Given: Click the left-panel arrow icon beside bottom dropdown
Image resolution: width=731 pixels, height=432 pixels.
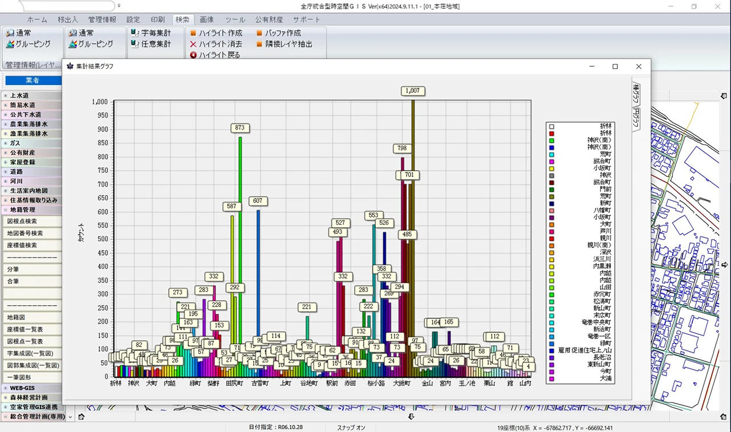Looking at the screenshot, I should tap(81, 417).
